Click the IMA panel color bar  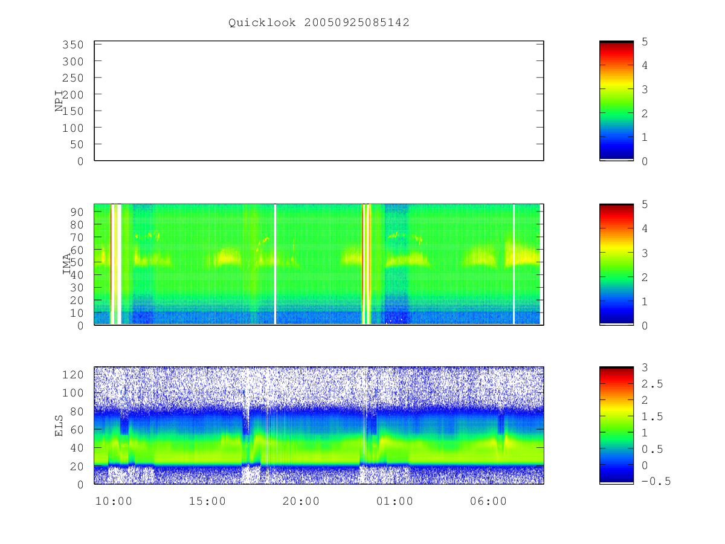(x=616, y=264)
